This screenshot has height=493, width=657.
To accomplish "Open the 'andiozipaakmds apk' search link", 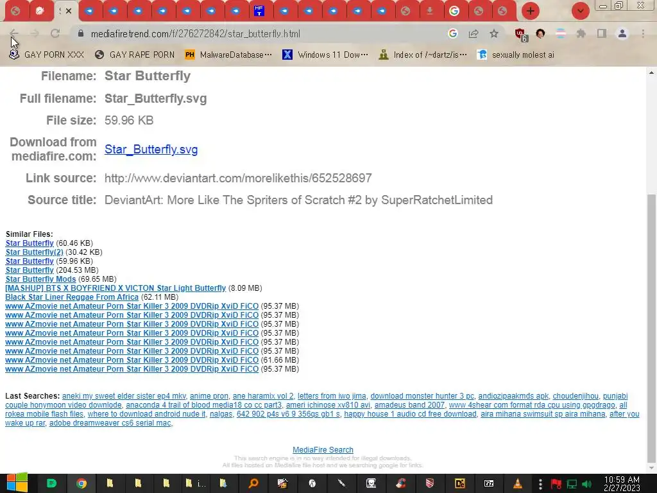I will tap(513, 395).
